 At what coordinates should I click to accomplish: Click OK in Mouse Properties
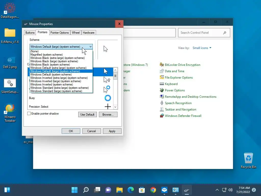(71, 131)
